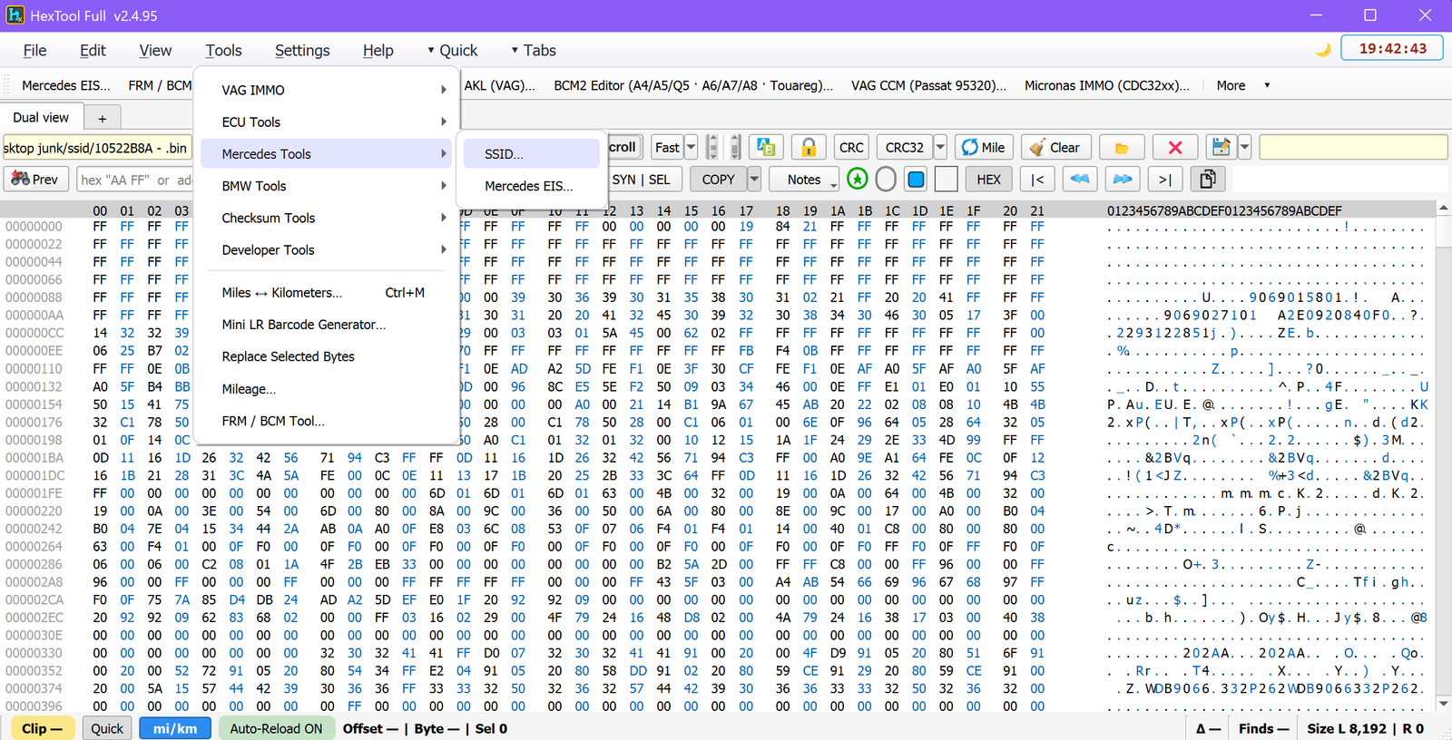Click the Mile refresh icon button
Screen dimensions: 1452x740
(x=984, y=147)
